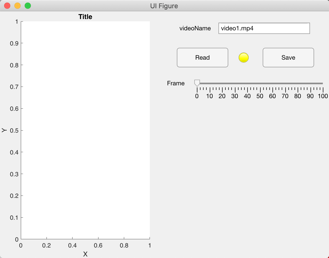Click the Frame slider thumb

[197, 83]
